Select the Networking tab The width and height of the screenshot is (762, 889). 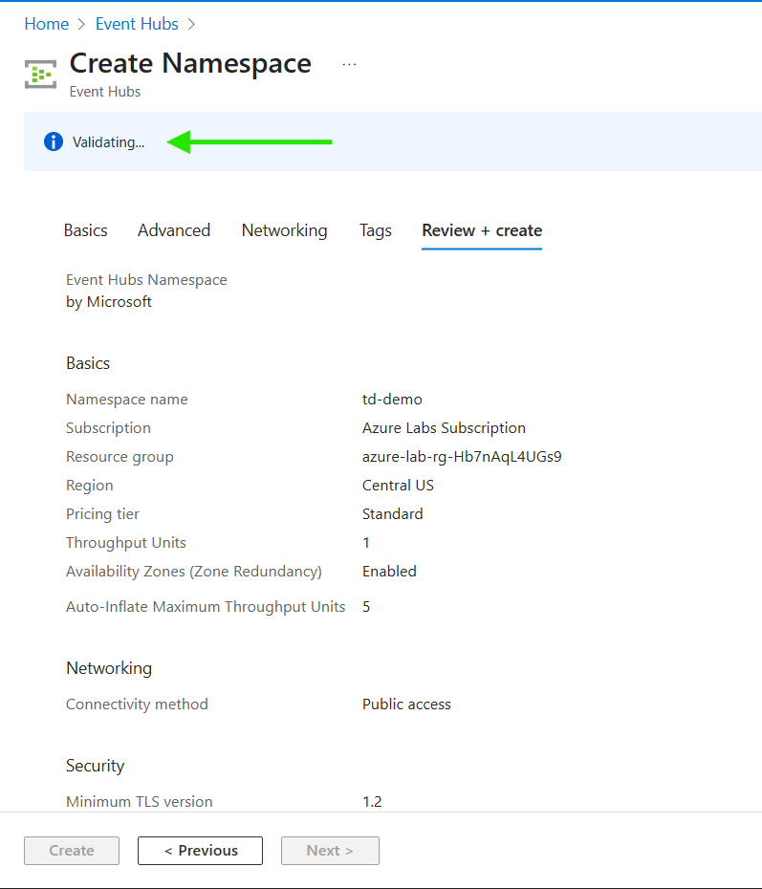click(x=284, y=230)
